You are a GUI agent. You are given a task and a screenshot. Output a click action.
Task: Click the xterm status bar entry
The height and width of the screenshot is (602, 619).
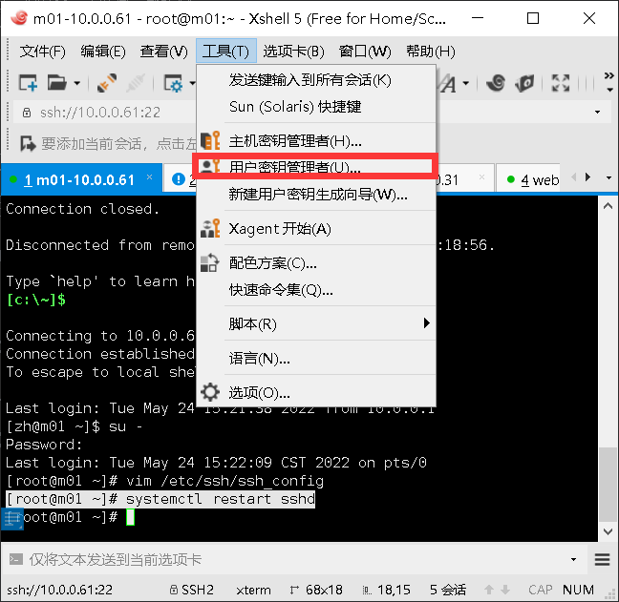click(253, 591)
